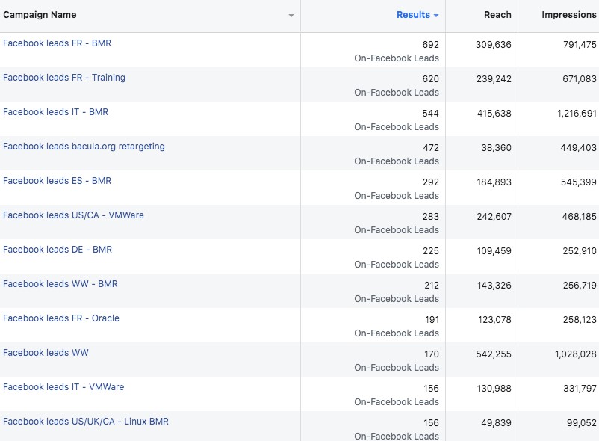Screen dimensions: 599x441
Task: Open Facebook leads IT - VMWare campaign
Action: coord(63,387)
